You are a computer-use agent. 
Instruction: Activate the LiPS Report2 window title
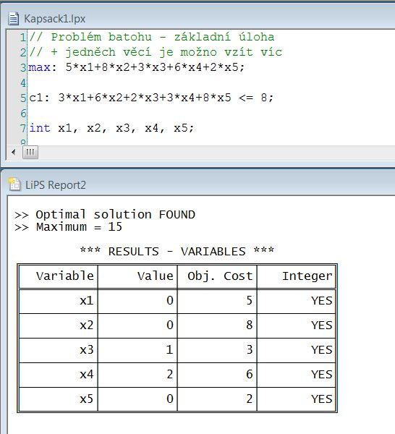pos(56,185)
